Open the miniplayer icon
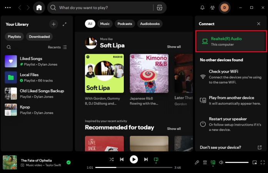Screen dimensions: 268x173 coord(255,162)
